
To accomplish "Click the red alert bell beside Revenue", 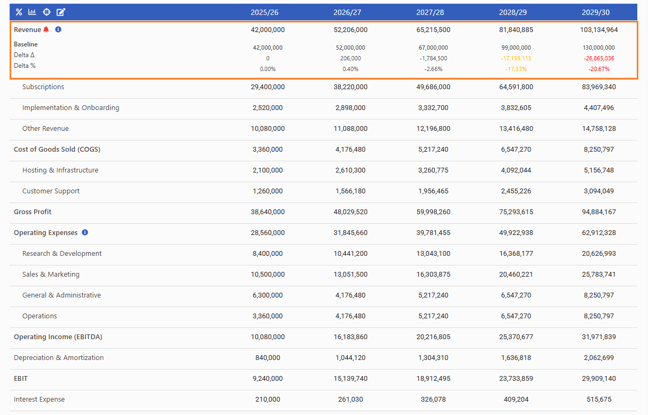I will 46,30.
